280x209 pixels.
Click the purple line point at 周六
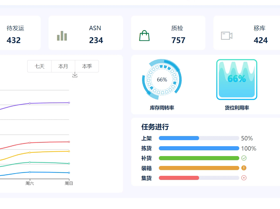[30, 103]
